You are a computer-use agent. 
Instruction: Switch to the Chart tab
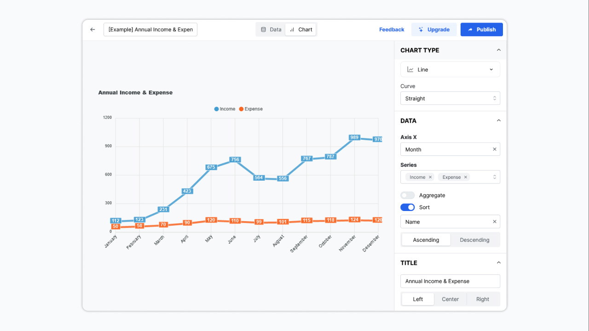point(301,29)
